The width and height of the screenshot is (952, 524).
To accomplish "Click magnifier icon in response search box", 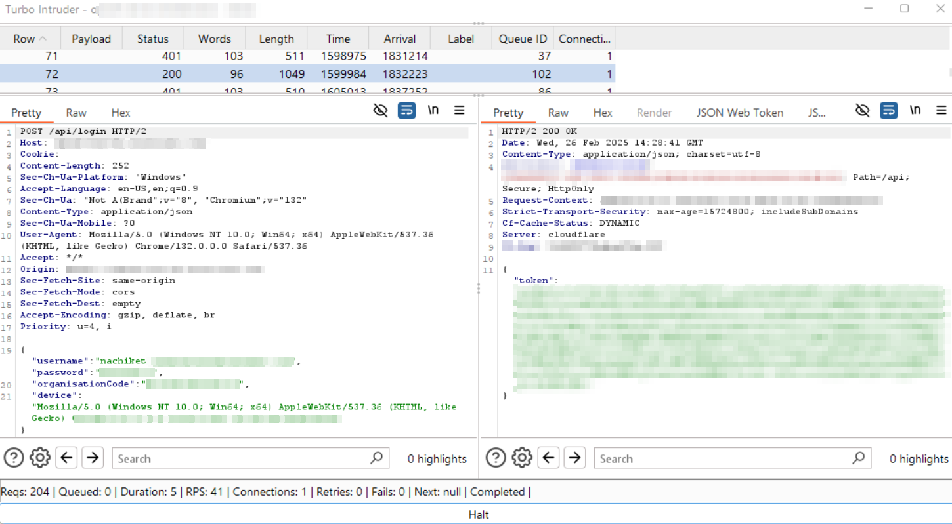I will tap(858, 458).
